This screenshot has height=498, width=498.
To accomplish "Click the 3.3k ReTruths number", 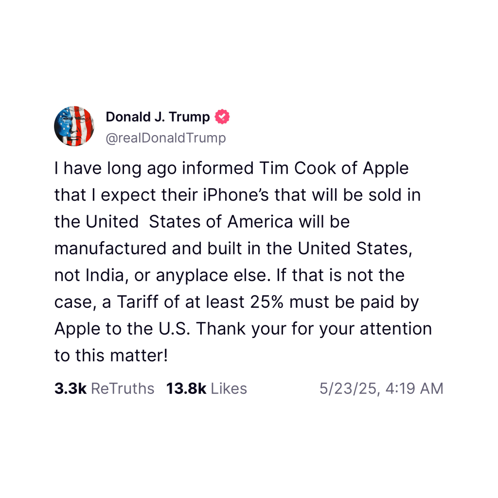I will (70, 389).
